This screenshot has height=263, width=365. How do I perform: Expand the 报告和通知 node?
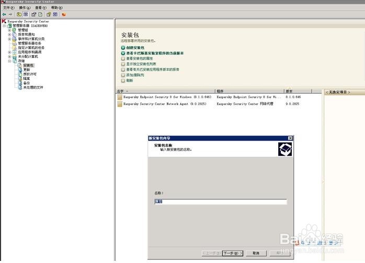[x=9, y=35]
